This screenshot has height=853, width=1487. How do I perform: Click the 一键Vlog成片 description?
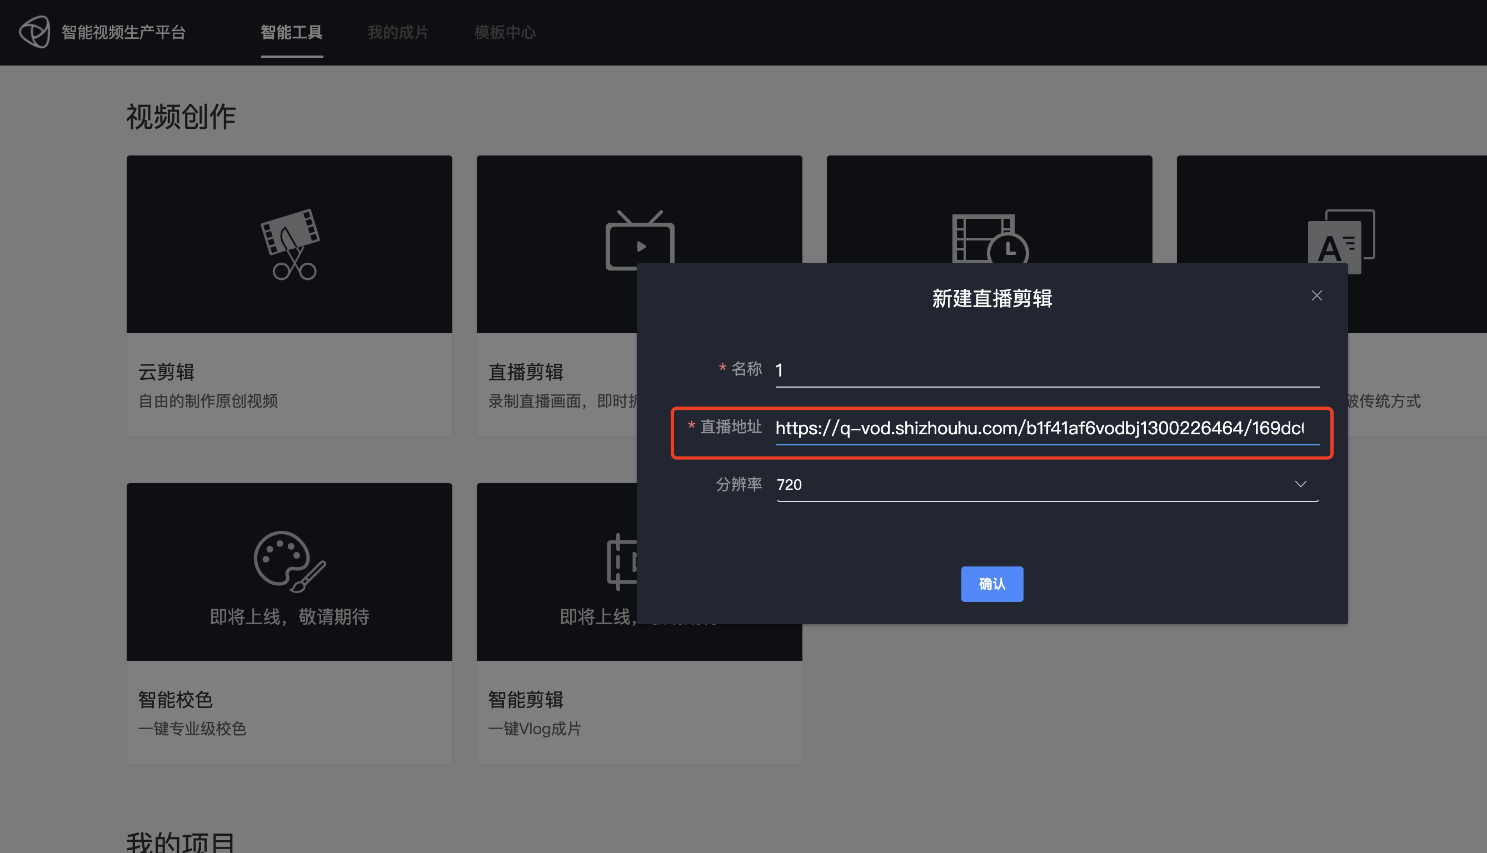(535, 729)
